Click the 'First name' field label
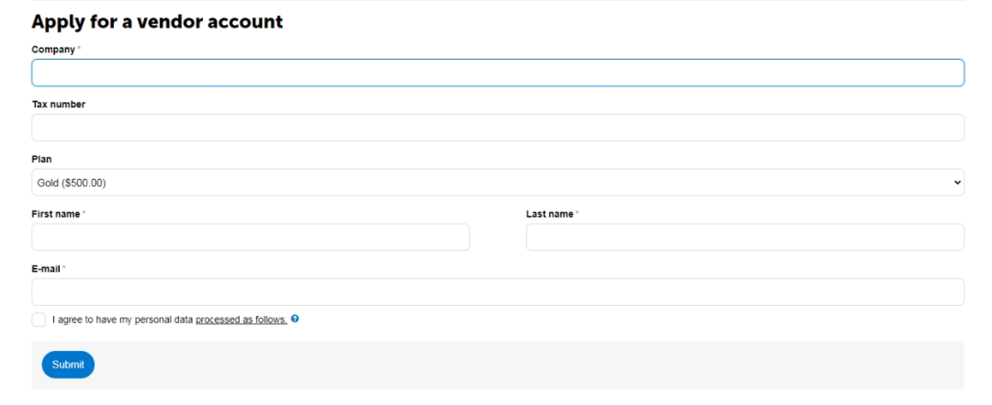This screenshot has height=405, width=992. click(56, 214)
